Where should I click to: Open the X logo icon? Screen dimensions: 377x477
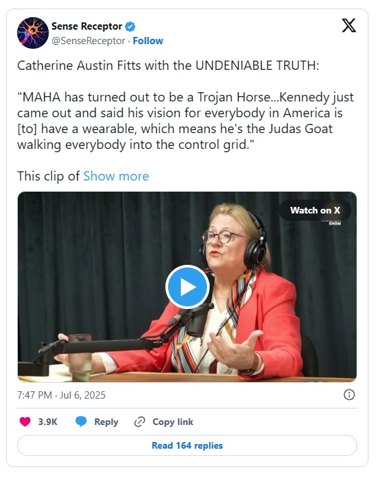[x=349, y=25]
